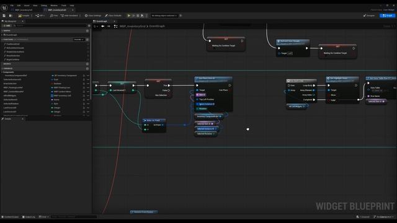The width and height of the screenshot is (397, 223).
Task: Toggle eye icon for LastHoveredX variable
Action: [88, 108]
